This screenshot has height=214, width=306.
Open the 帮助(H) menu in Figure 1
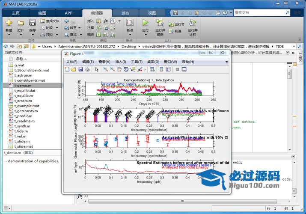pyautogui.click(x=188, y=62)
